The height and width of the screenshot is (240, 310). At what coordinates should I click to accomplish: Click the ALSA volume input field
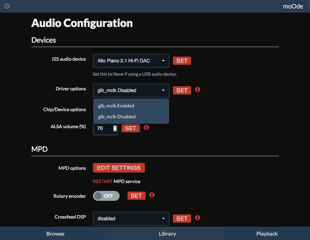106,129
